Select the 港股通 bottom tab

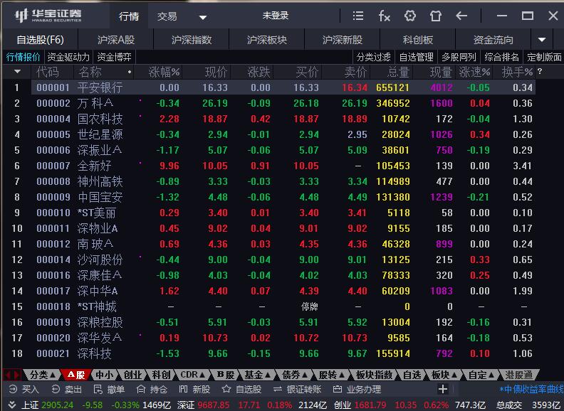click(x=518, y=375)
